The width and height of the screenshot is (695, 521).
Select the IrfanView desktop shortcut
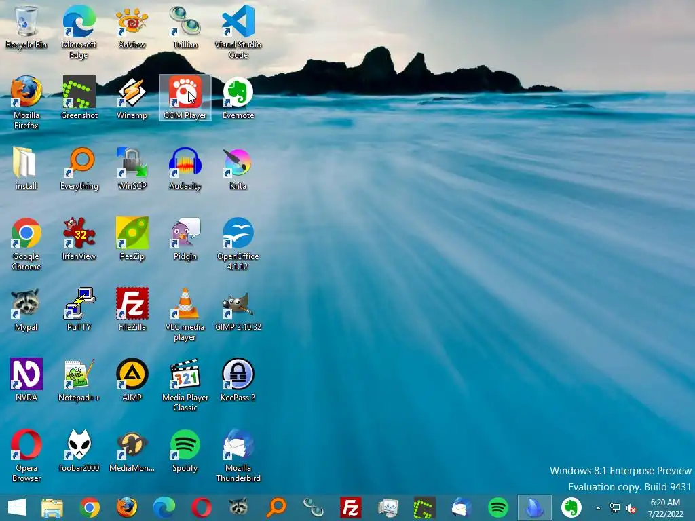(79, 239)
